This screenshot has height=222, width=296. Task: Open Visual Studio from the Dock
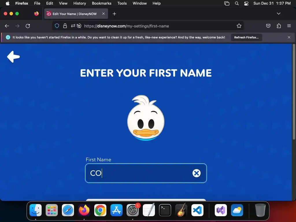[x=221, y=210]
